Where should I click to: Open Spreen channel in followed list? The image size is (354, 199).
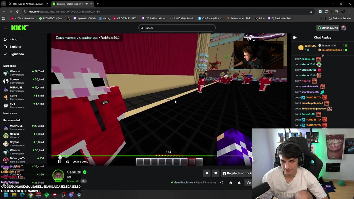coord(24,81)
